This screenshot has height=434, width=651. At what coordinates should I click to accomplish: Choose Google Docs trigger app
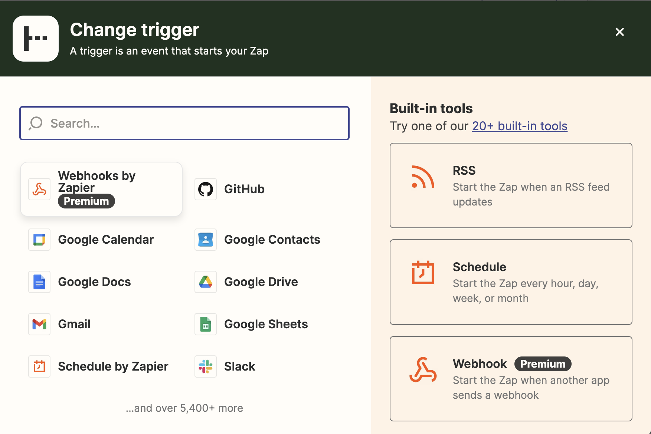click(x=101, y=282)
